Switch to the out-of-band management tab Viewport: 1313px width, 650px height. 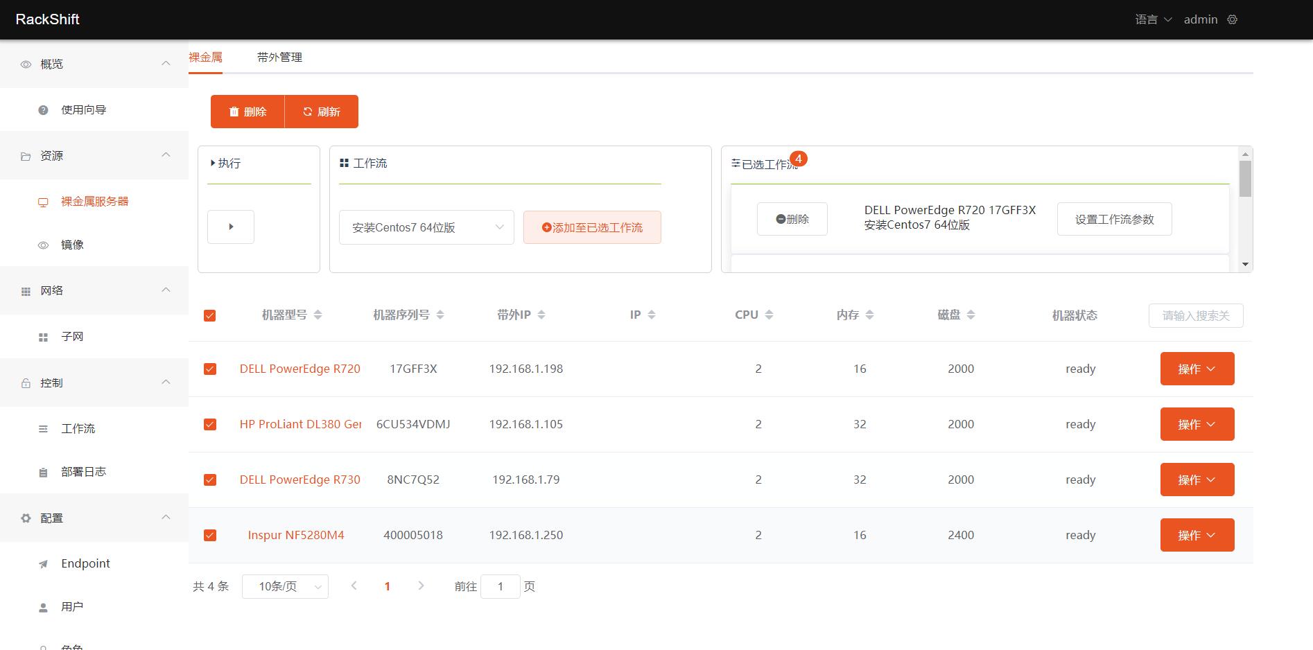tap(279, 58)
